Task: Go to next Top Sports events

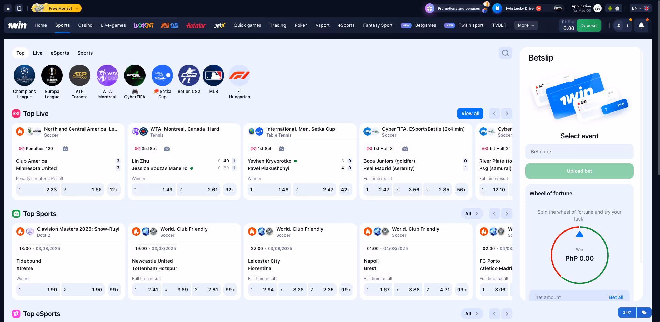Action: (x=507, y=214)
